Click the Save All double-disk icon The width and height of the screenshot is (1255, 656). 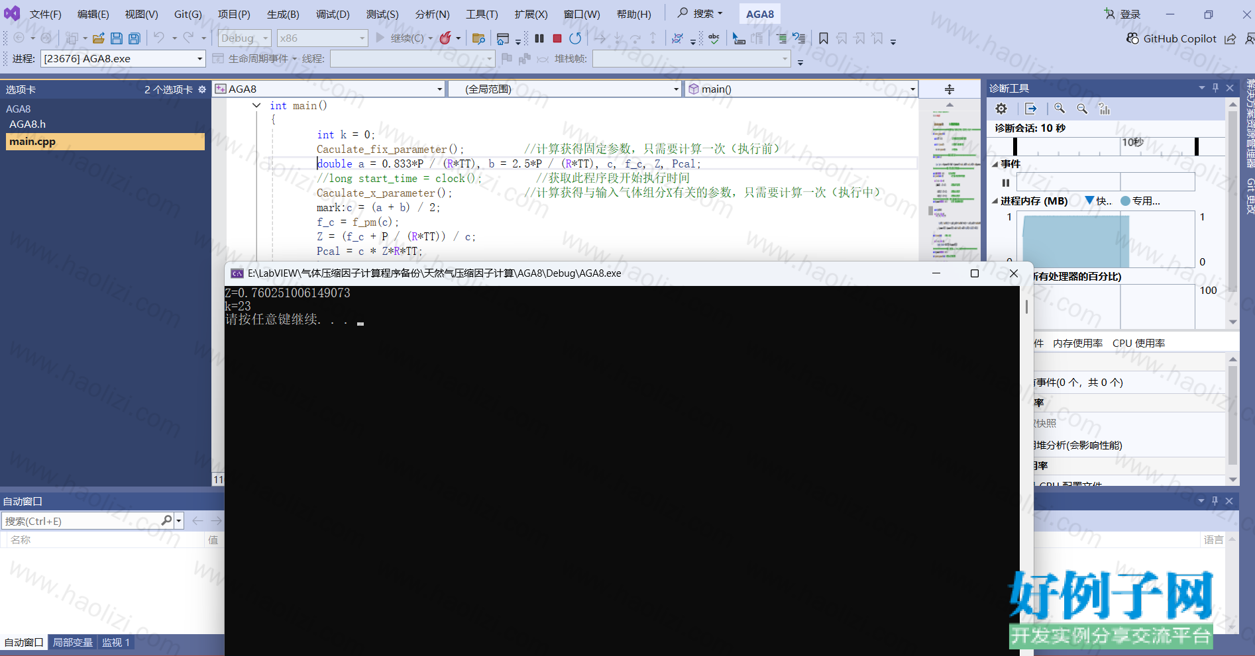tap(134, 38)
